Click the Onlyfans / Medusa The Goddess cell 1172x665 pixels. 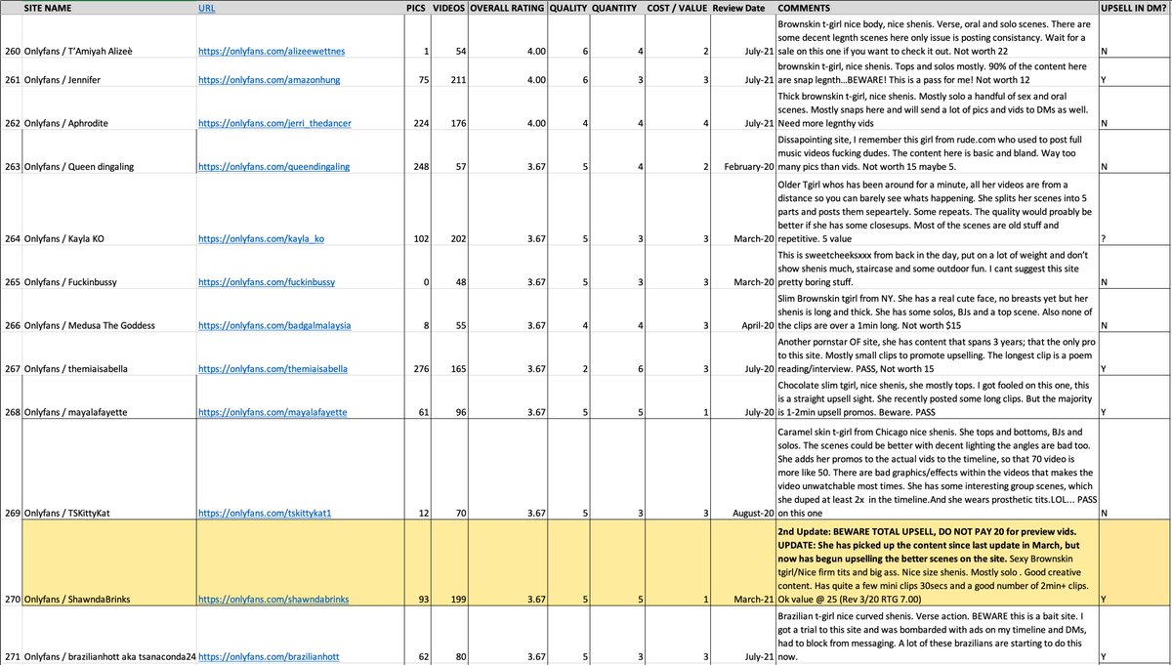107,311
